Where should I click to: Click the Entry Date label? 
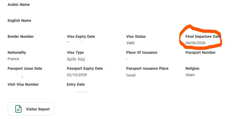pos(76,84)
